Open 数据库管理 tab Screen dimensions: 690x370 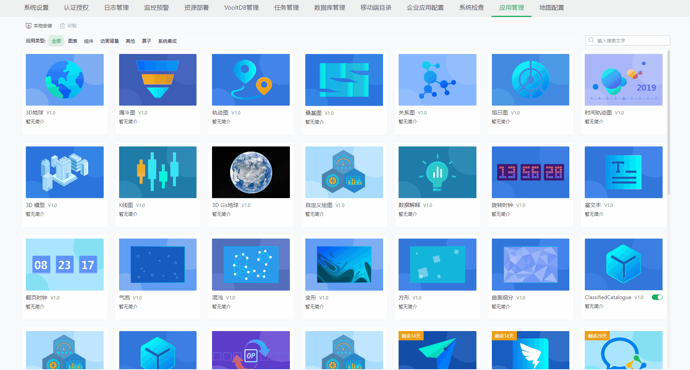tap(330, 8)
